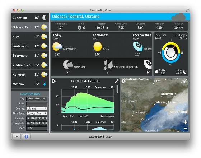201x158 pixels.
Task: Click the Humidity value 43%
Action: pyautogui.click(x=159, y=28)
